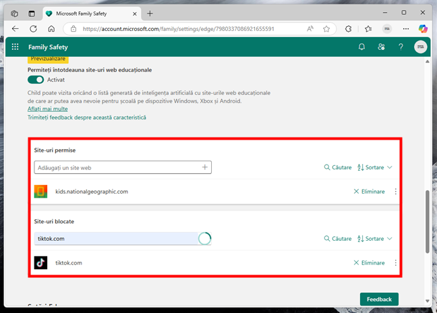The image size is (437, 313).
Task: Remove kids.nationalgeographic.com with Eliminare
Action: pos(369,192)
